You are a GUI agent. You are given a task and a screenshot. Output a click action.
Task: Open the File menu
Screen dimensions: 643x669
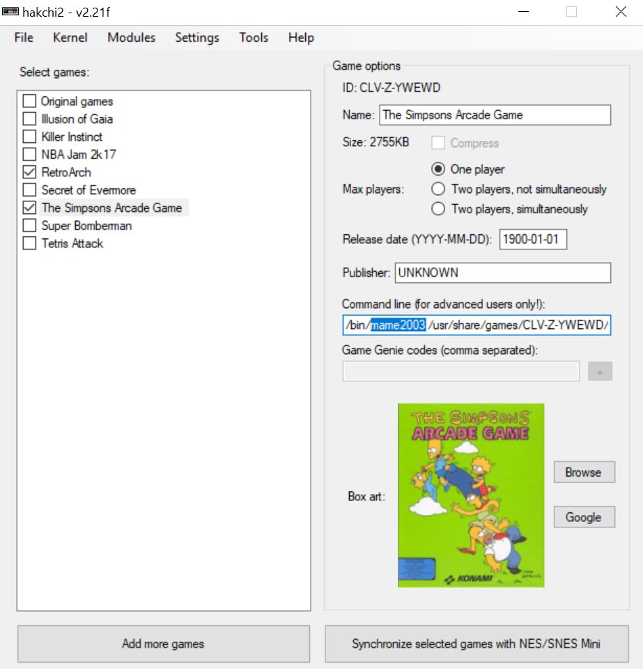tap(24, 38)
